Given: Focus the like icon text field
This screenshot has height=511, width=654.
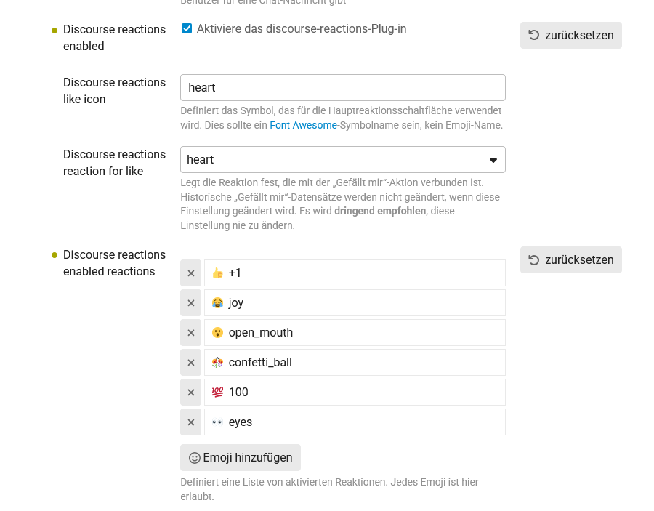Looking at the screenshot, I should pyautogui.click(x=342, y=88).
